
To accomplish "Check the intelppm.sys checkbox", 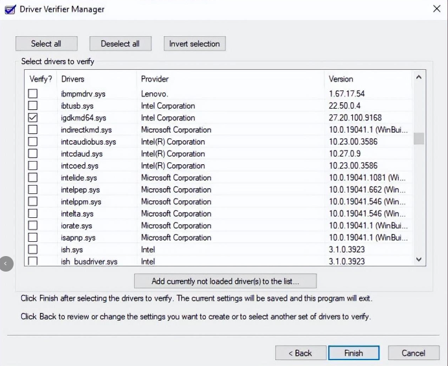I will click(33, 202).
